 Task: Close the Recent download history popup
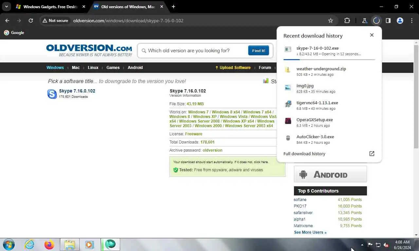tap(372, 35)
